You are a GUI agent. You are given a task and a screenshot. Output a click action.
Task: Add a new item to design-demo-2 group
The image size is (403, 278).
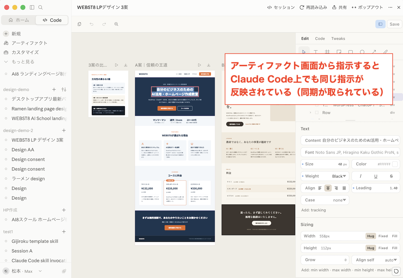[x=64, y=130]
